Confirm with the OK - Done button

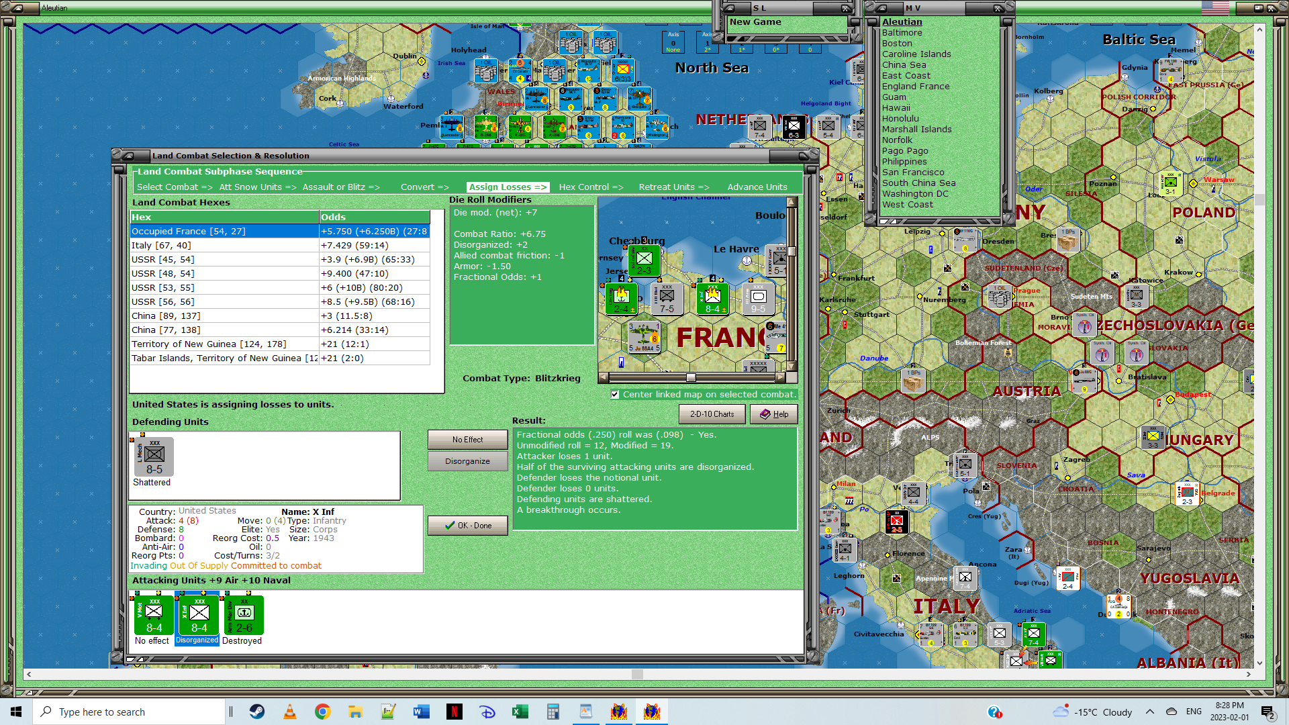pos(468,526)
